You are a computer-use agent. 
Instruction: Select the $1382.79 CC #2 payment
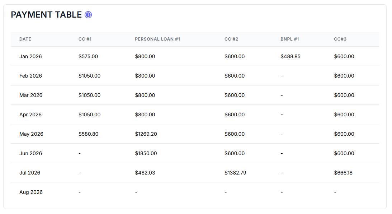coord(235,173)
